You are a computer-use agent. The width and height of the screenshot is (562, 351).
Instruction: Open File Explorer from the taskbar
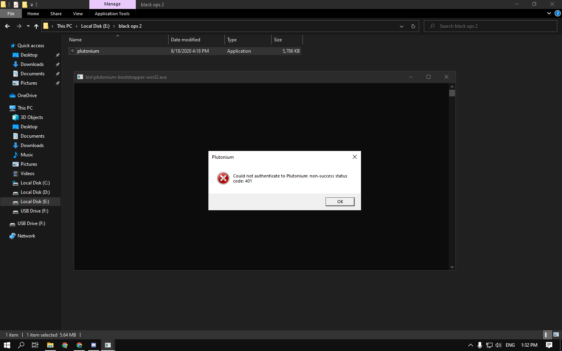[50, 345]
